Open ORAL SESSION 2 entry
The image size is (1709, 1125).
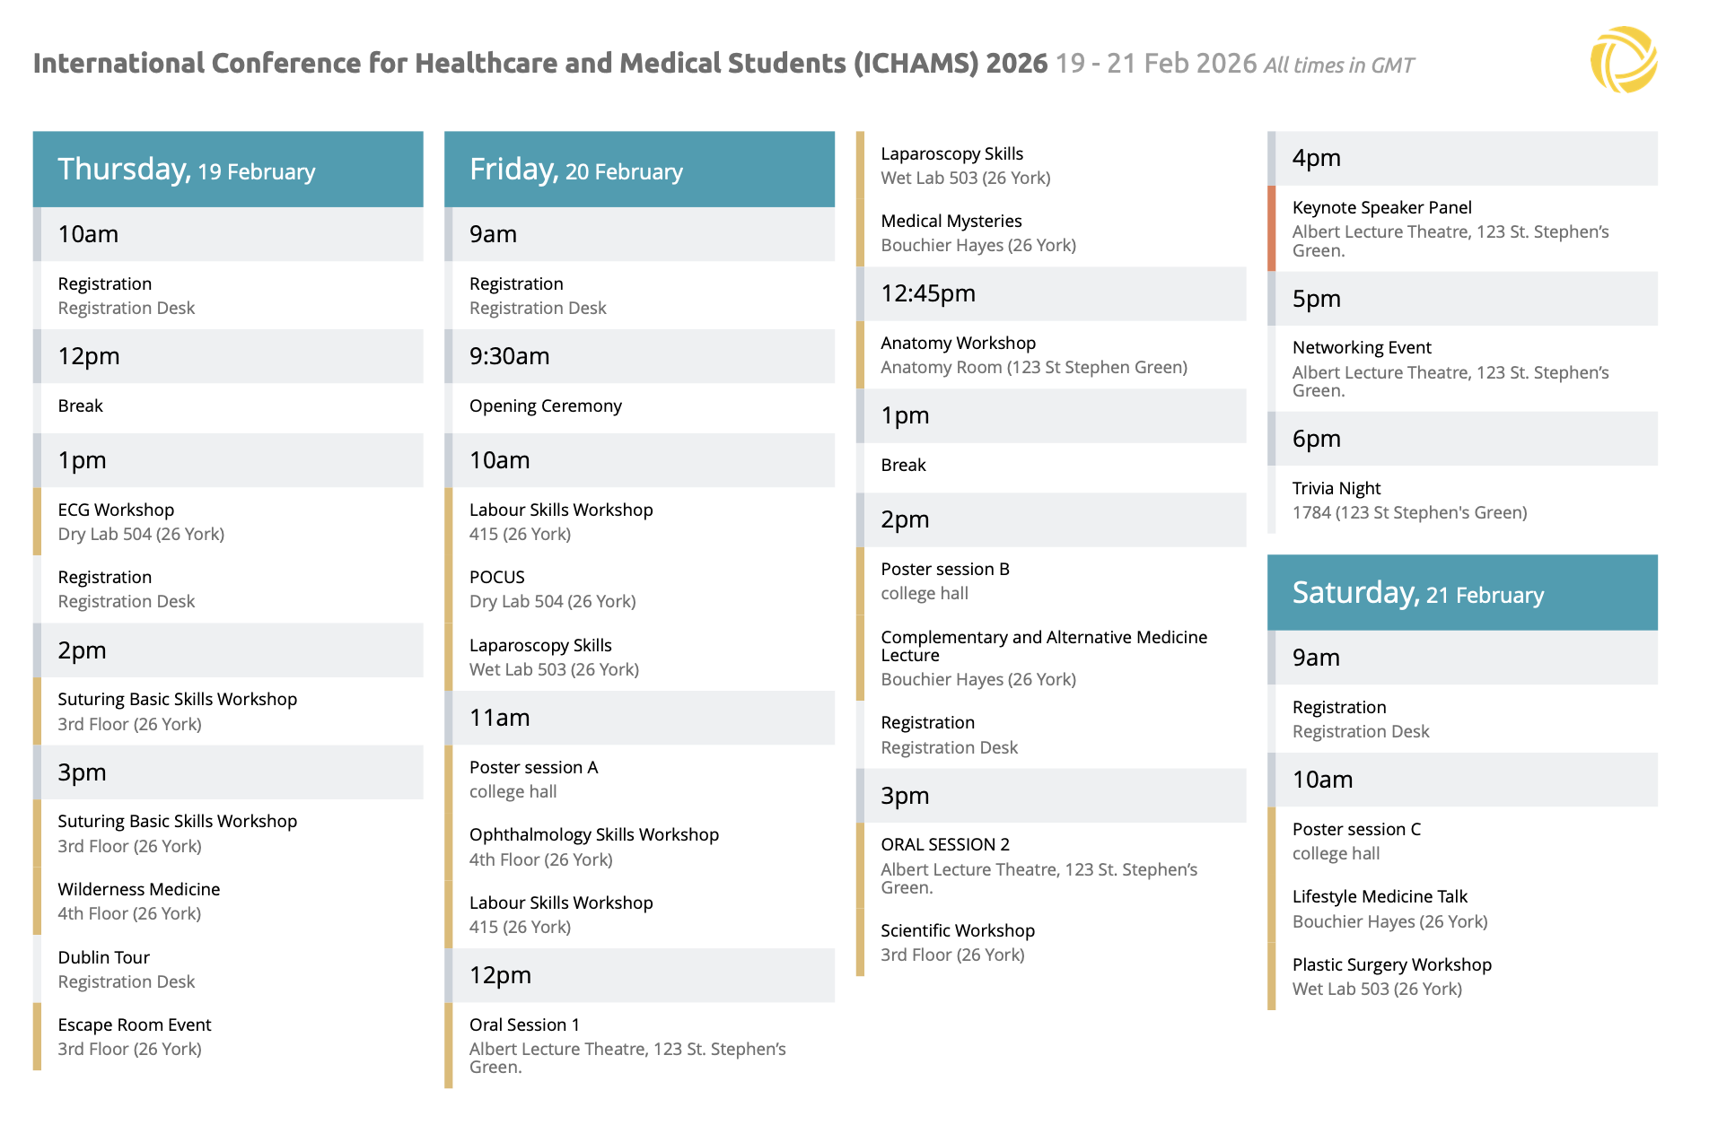tap(1051, 866)
